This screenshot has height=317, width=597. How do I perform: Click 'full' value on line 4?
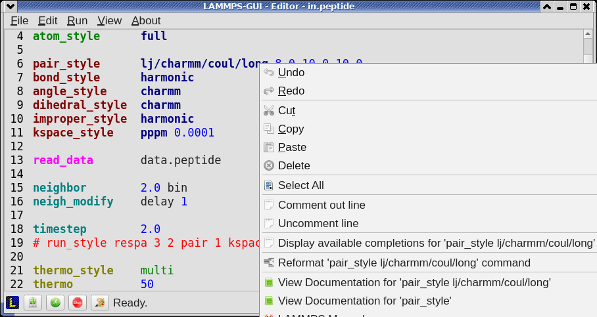(x=154, y=36)
